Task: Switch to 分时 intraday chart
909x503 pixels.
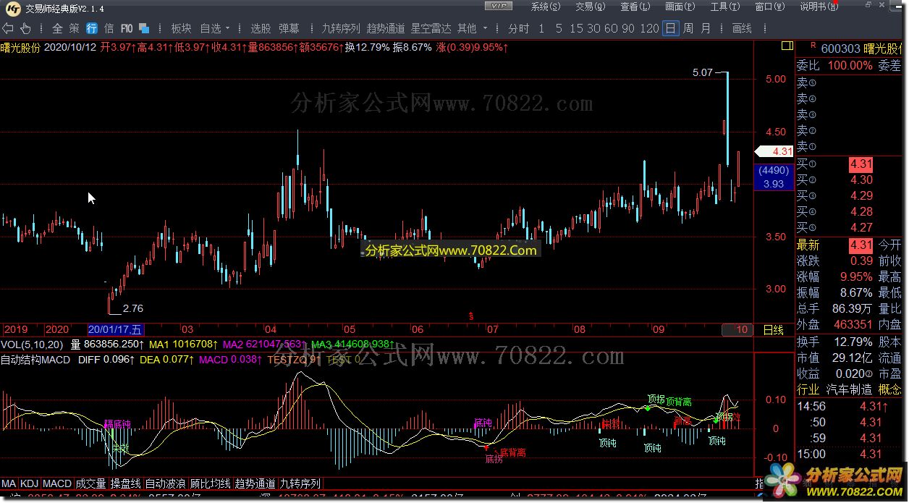Action: [x=518, y=28]
